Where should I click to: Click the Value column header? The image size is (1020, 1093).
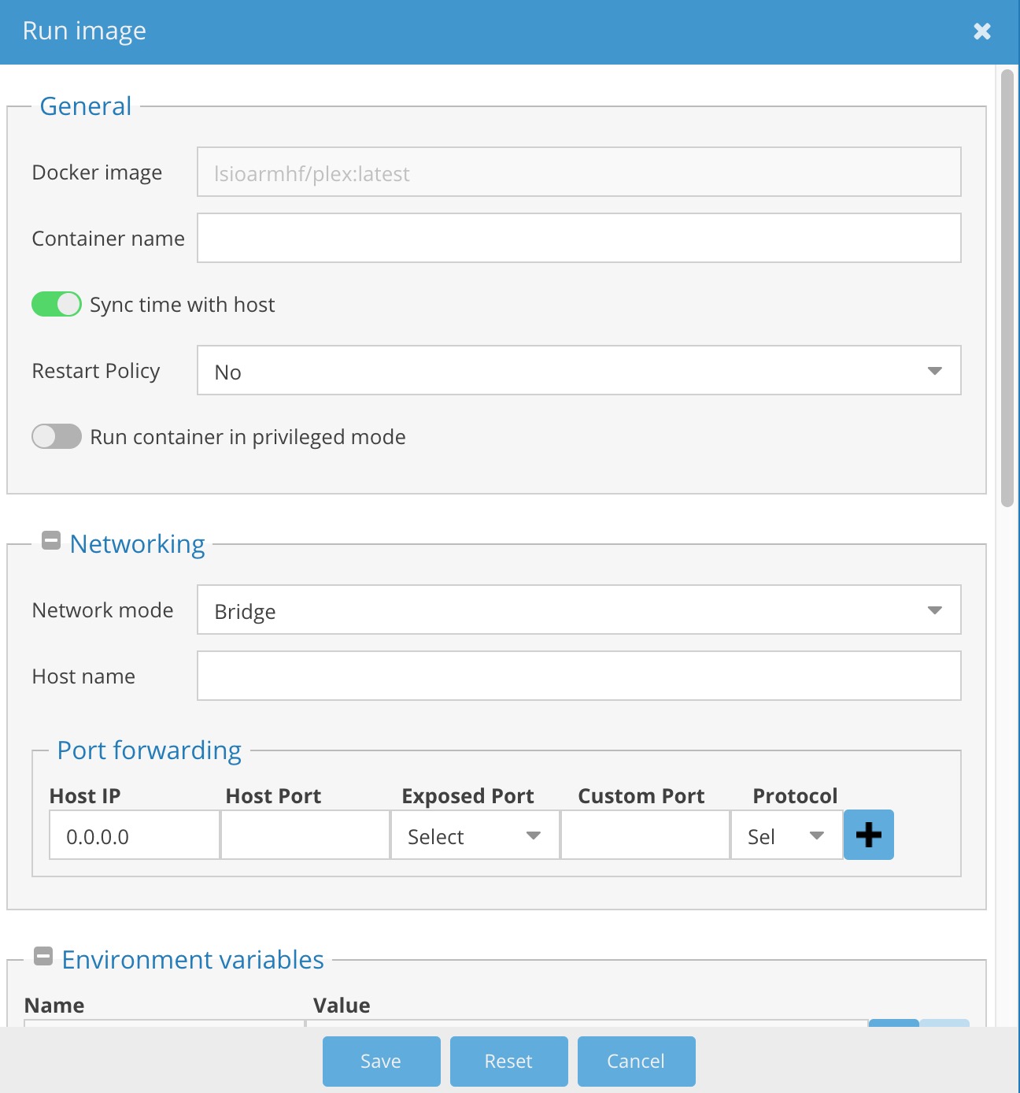tap(342, 1006)
